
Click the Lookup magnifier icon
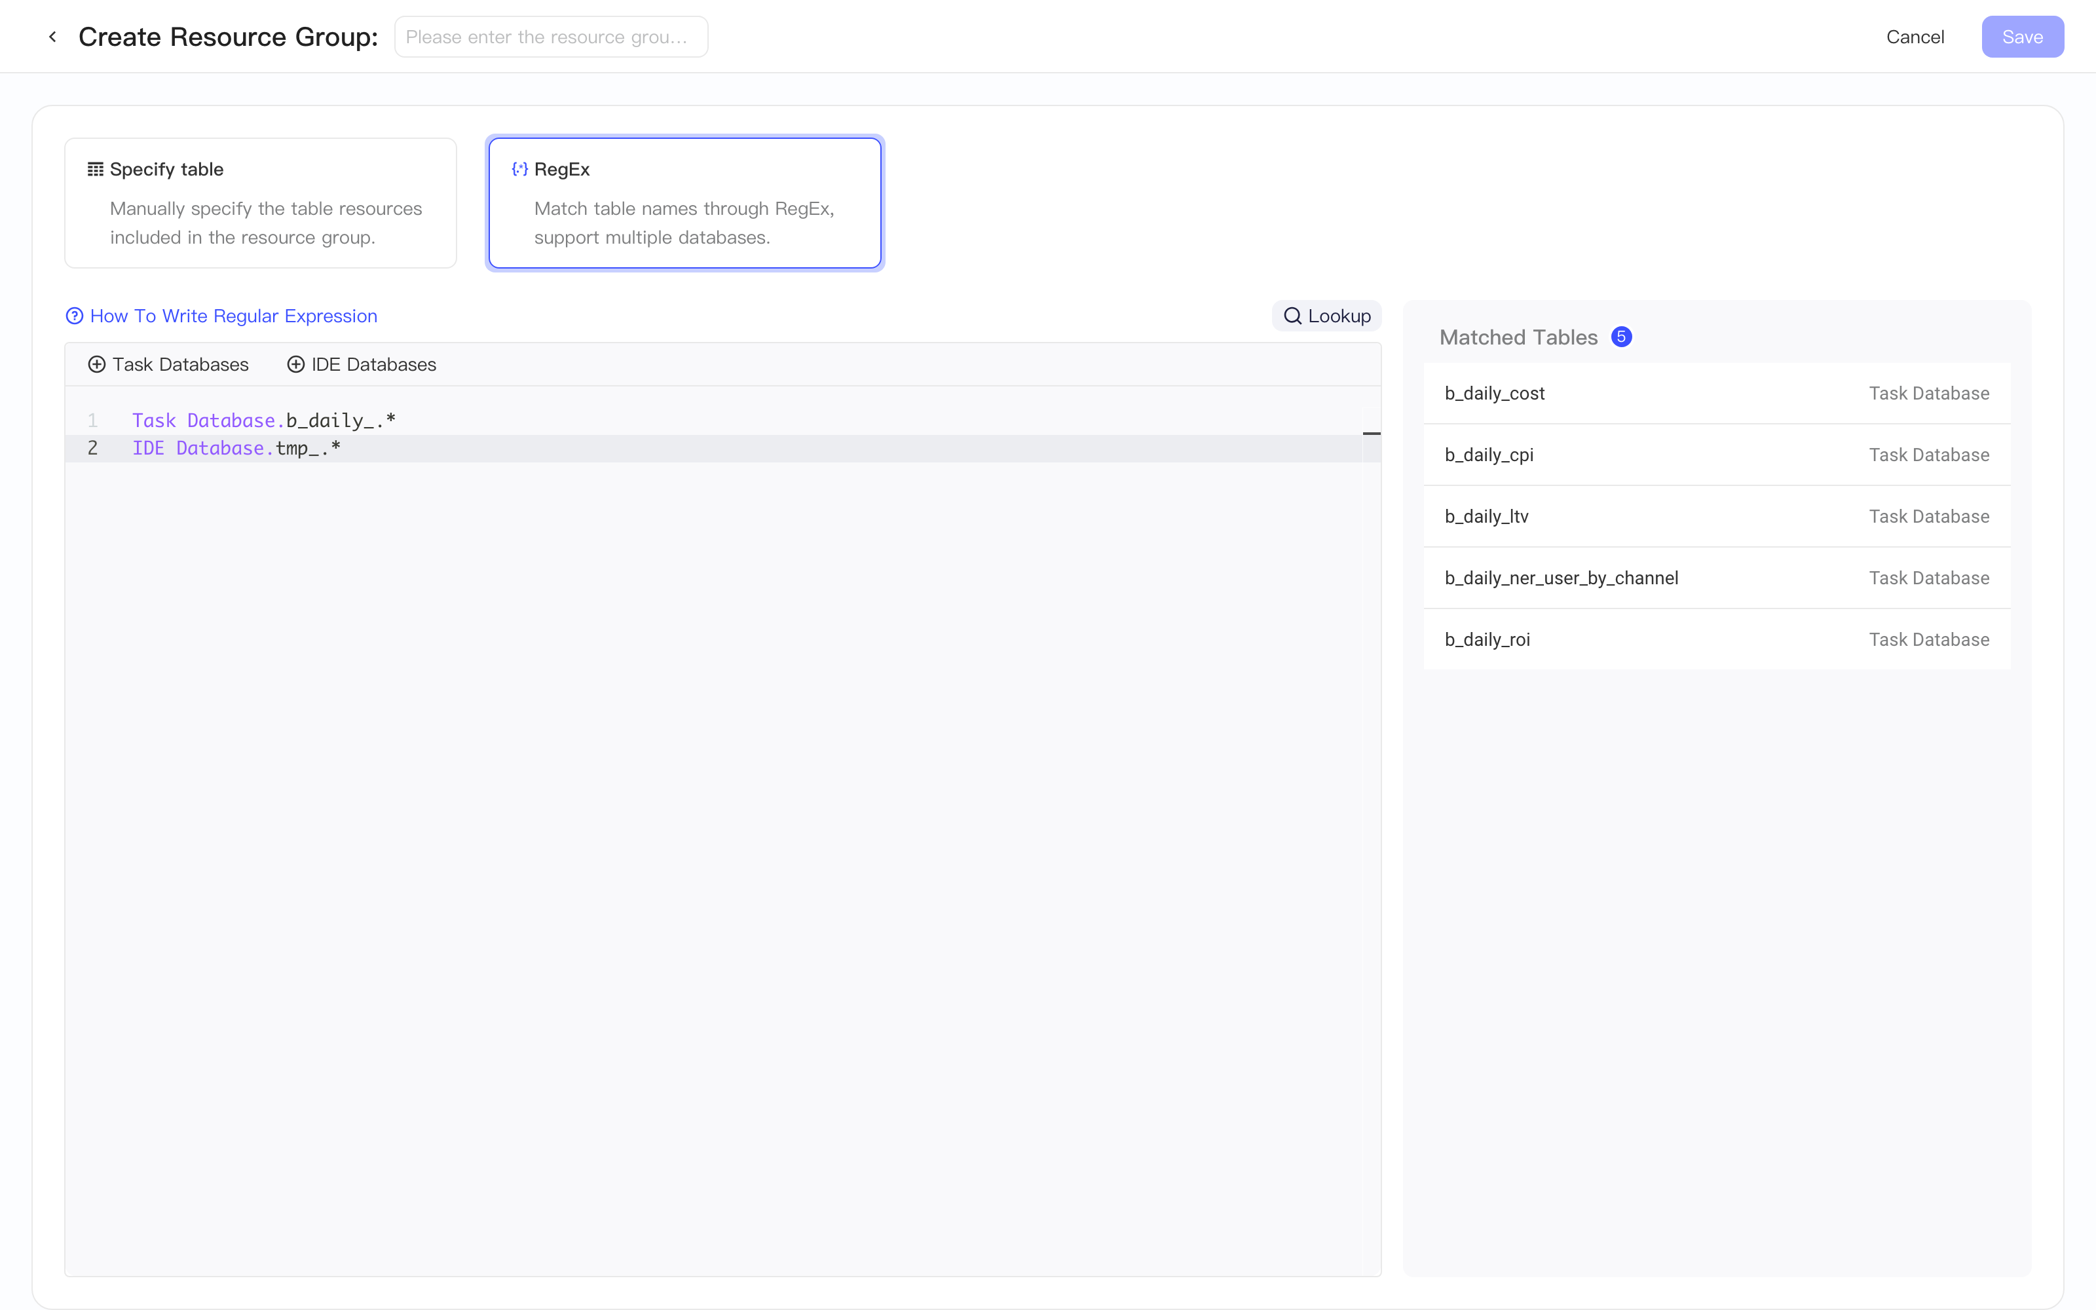(1292, 316)
